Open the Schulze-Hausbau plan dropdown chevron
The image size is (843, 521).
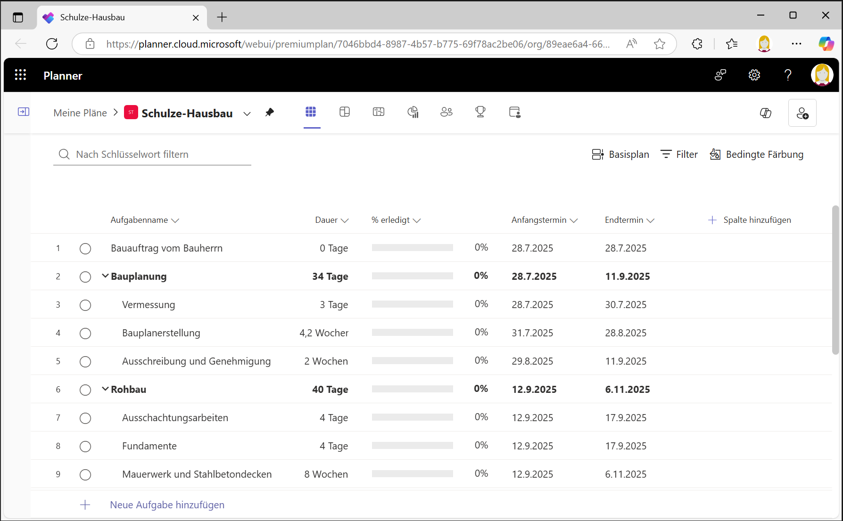click(247, 114)
